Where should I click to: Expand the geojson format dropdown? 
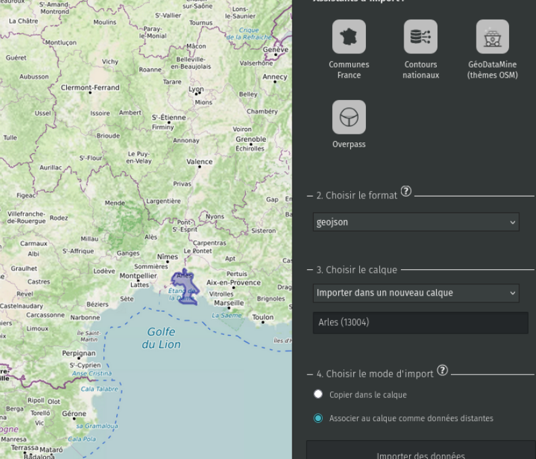click(x=416, y=222)
